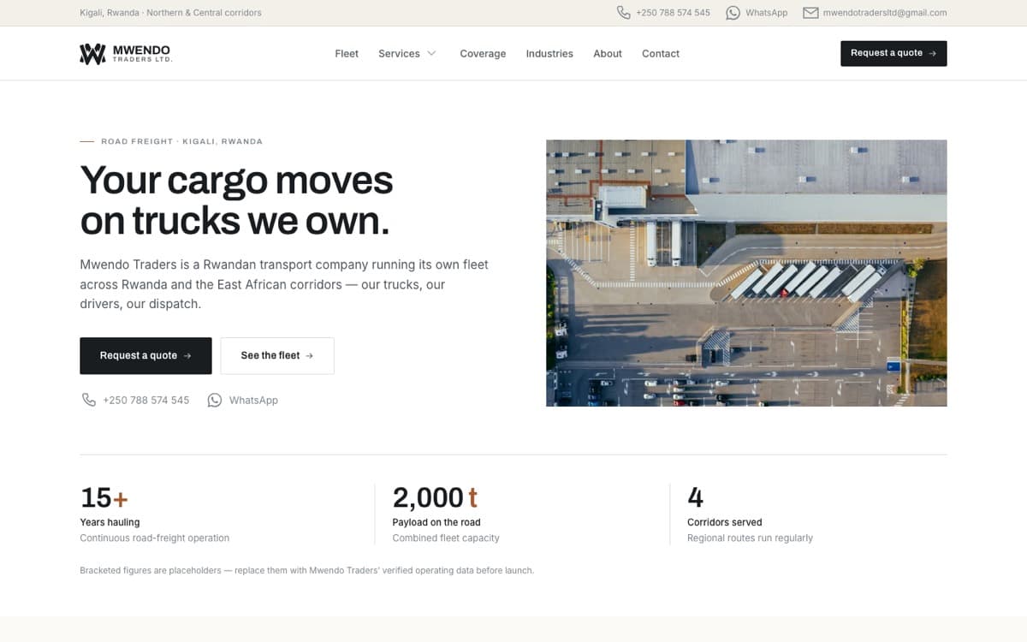Open the top bar WhatsApp link
This screenshot has width=1027, height=642.
[767, 13]
